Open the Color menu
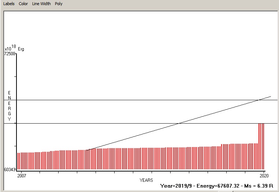The image size is (279, 192). tap(23, 4)
